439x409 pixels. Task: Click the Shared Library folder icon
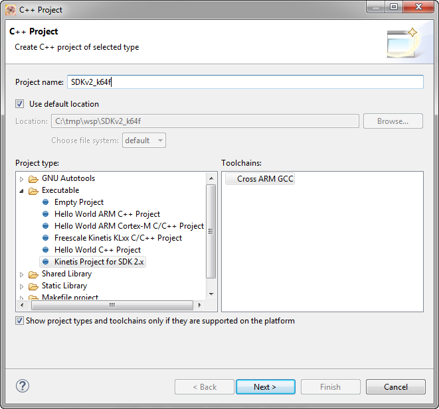click(x=33, y=274)
